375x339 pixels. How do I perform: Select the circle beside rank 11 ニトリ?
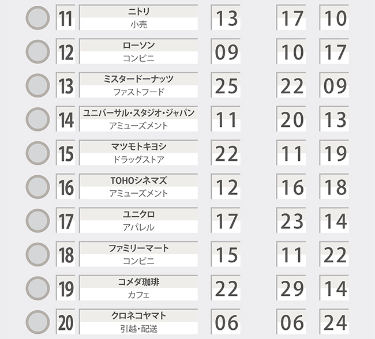click(37, 18)
